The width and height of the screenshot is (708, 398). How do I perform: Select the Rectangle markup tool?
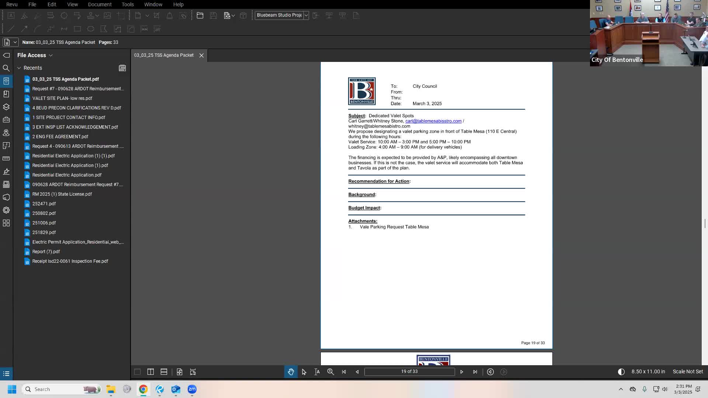(x=77, y=29)
